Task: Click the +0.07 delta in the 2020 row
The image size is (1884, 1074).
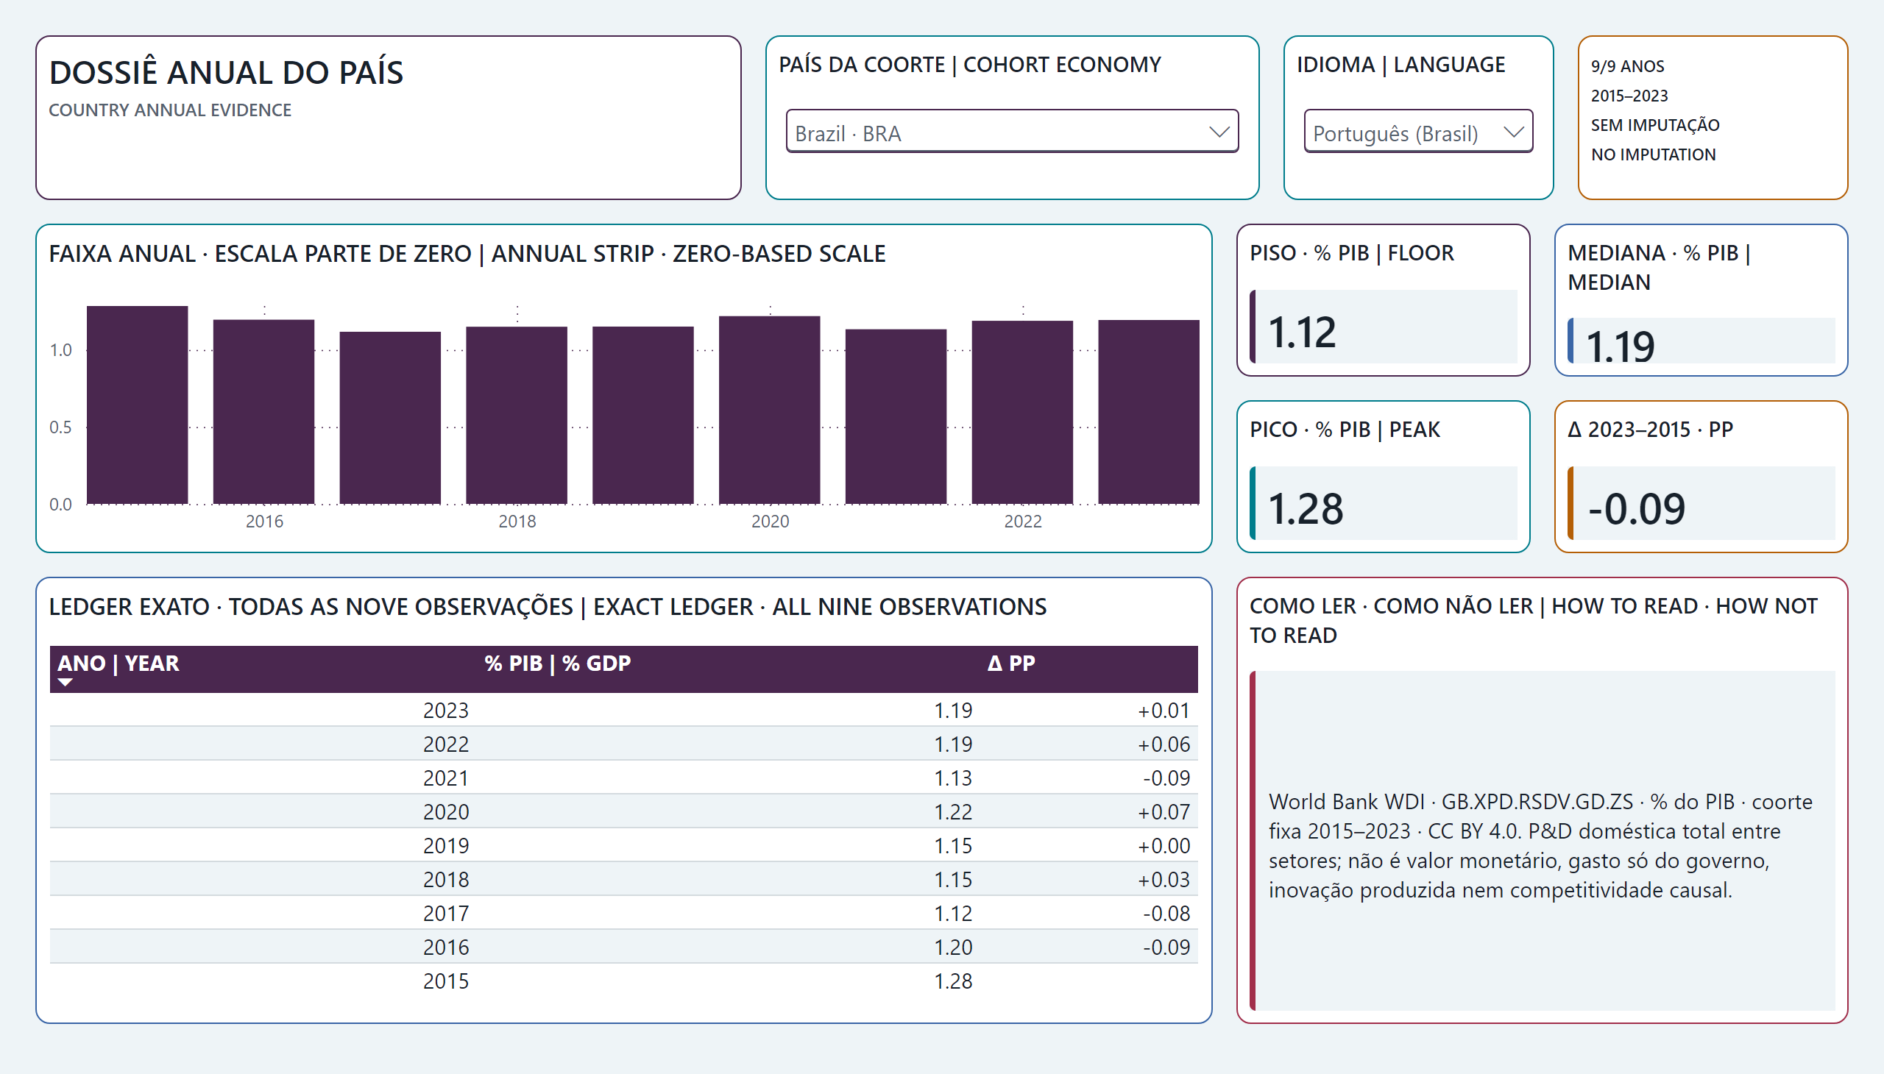Action: [1164, 812]
